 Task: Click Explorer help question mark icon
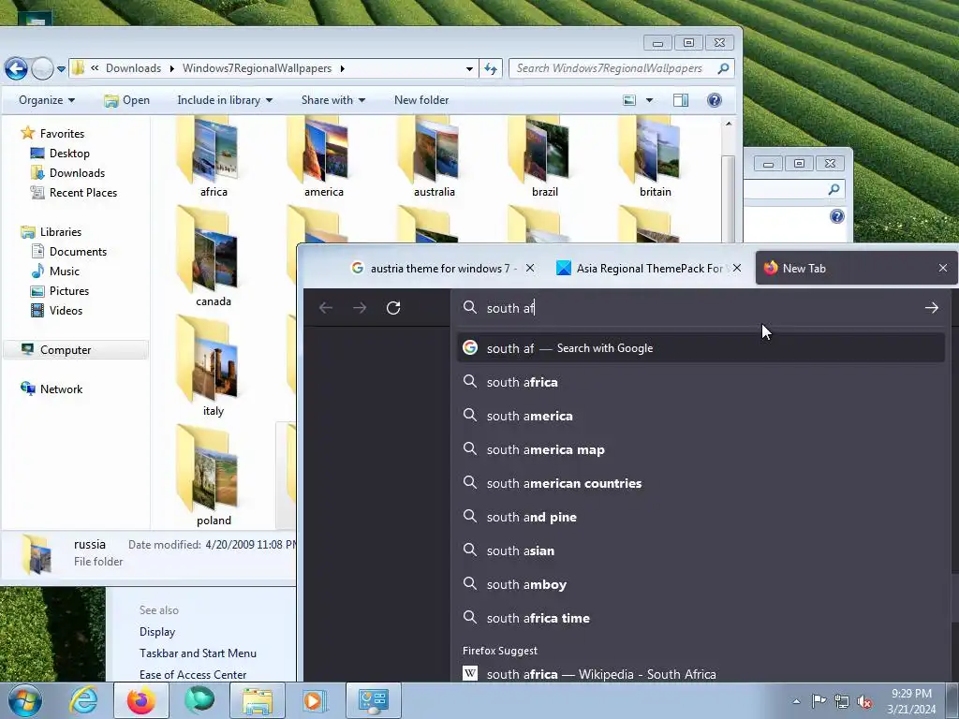[x=715, y=100]
